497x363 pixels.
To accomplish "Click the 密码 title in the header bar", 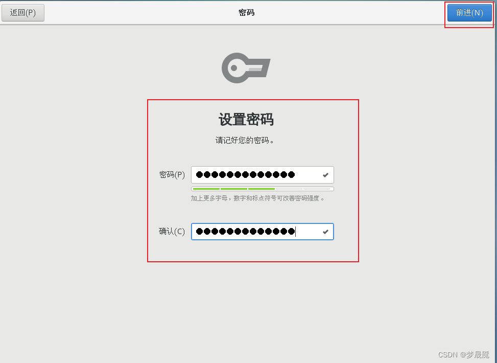I will pos(246,13).
